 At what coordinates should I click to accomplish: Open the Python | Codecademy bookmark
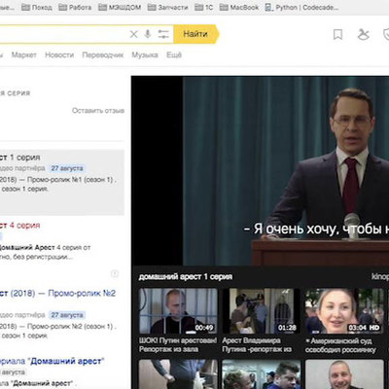(301, 7)
